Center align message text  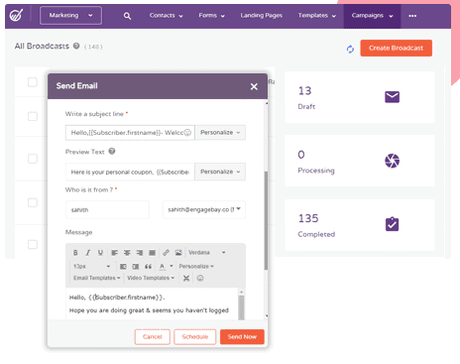pos(127,253)
